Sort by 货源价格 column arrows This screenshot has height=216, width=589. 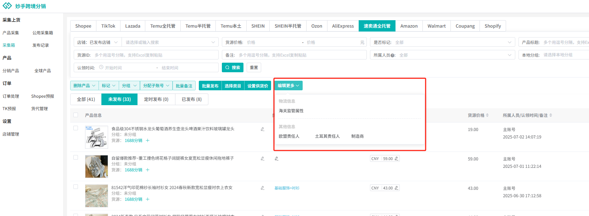point(487,115)
